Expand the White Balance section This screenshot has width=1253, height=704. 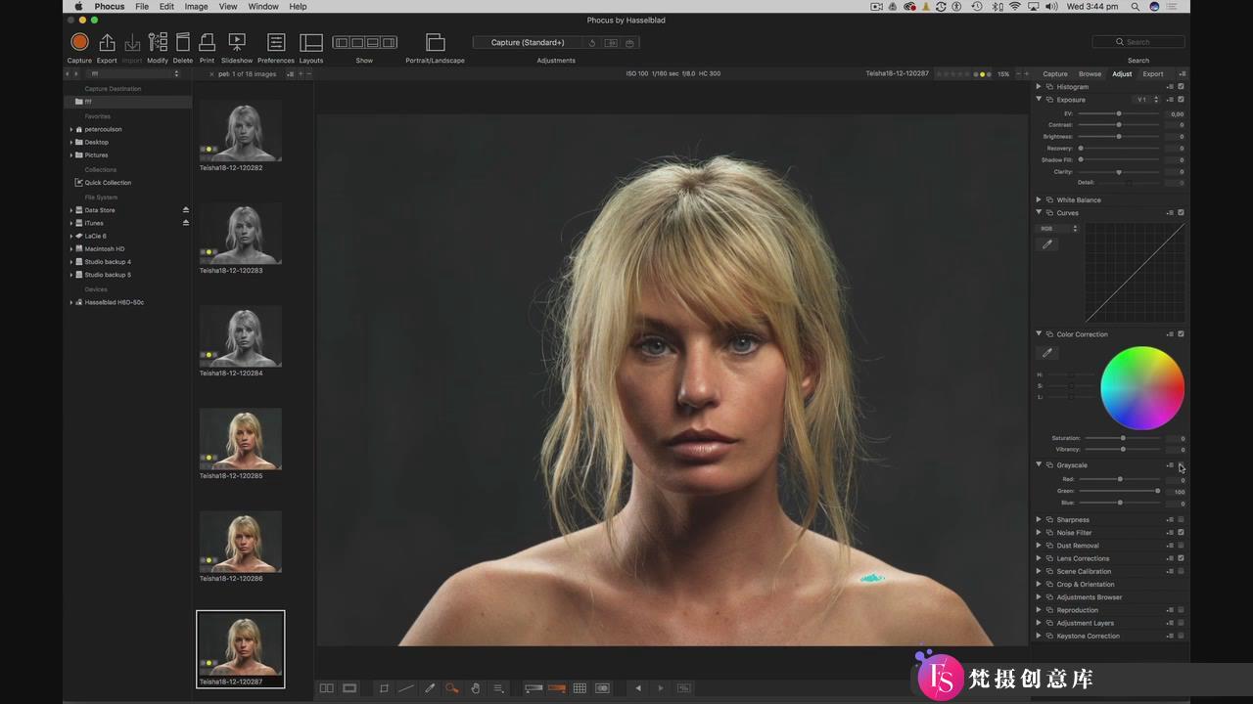[1039, 200]
